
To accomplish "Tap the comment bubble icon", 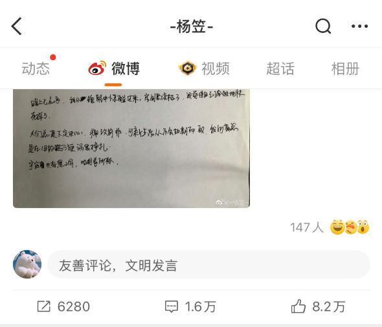I will click(172, 306).
